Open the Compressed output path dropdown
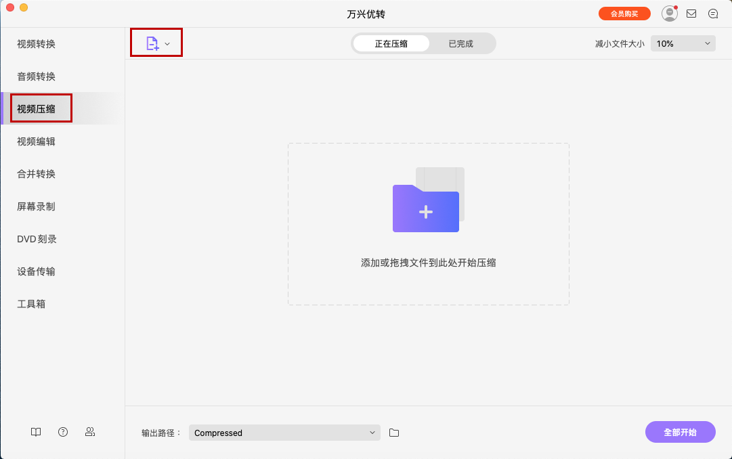The width and height of the screenshot is (732, 459). coord(284,432)
